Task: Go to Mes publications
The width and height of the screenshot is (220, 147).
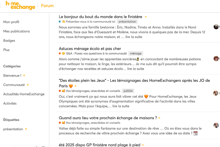Action: pos(16,31)
